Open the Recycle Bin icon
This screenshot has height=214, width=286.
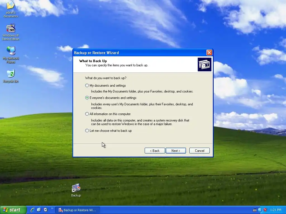point(11,76)
